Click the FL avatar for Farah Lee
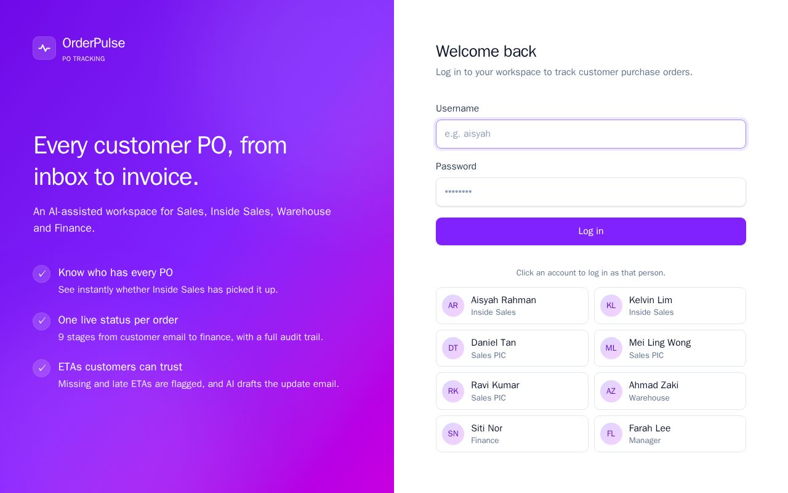The height and width of the screenshot is (493, 788). pyautogui.click(x=611, y=434)
